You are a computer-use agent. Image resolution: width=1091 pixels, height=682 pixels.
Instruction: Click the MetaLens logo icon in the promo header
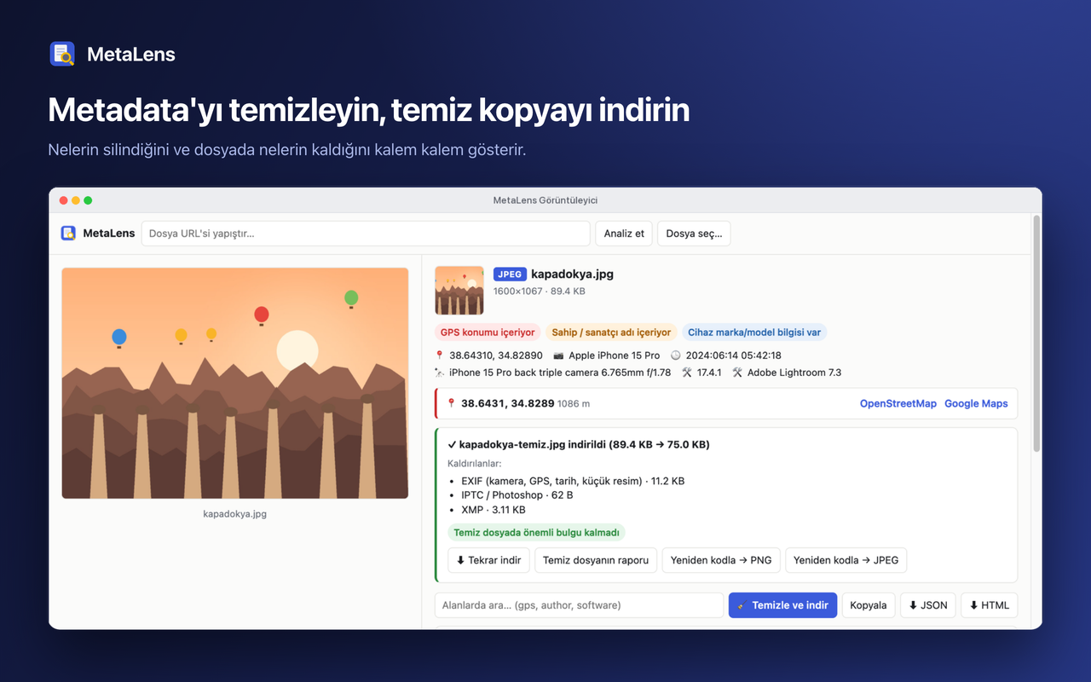click(62, 54)
